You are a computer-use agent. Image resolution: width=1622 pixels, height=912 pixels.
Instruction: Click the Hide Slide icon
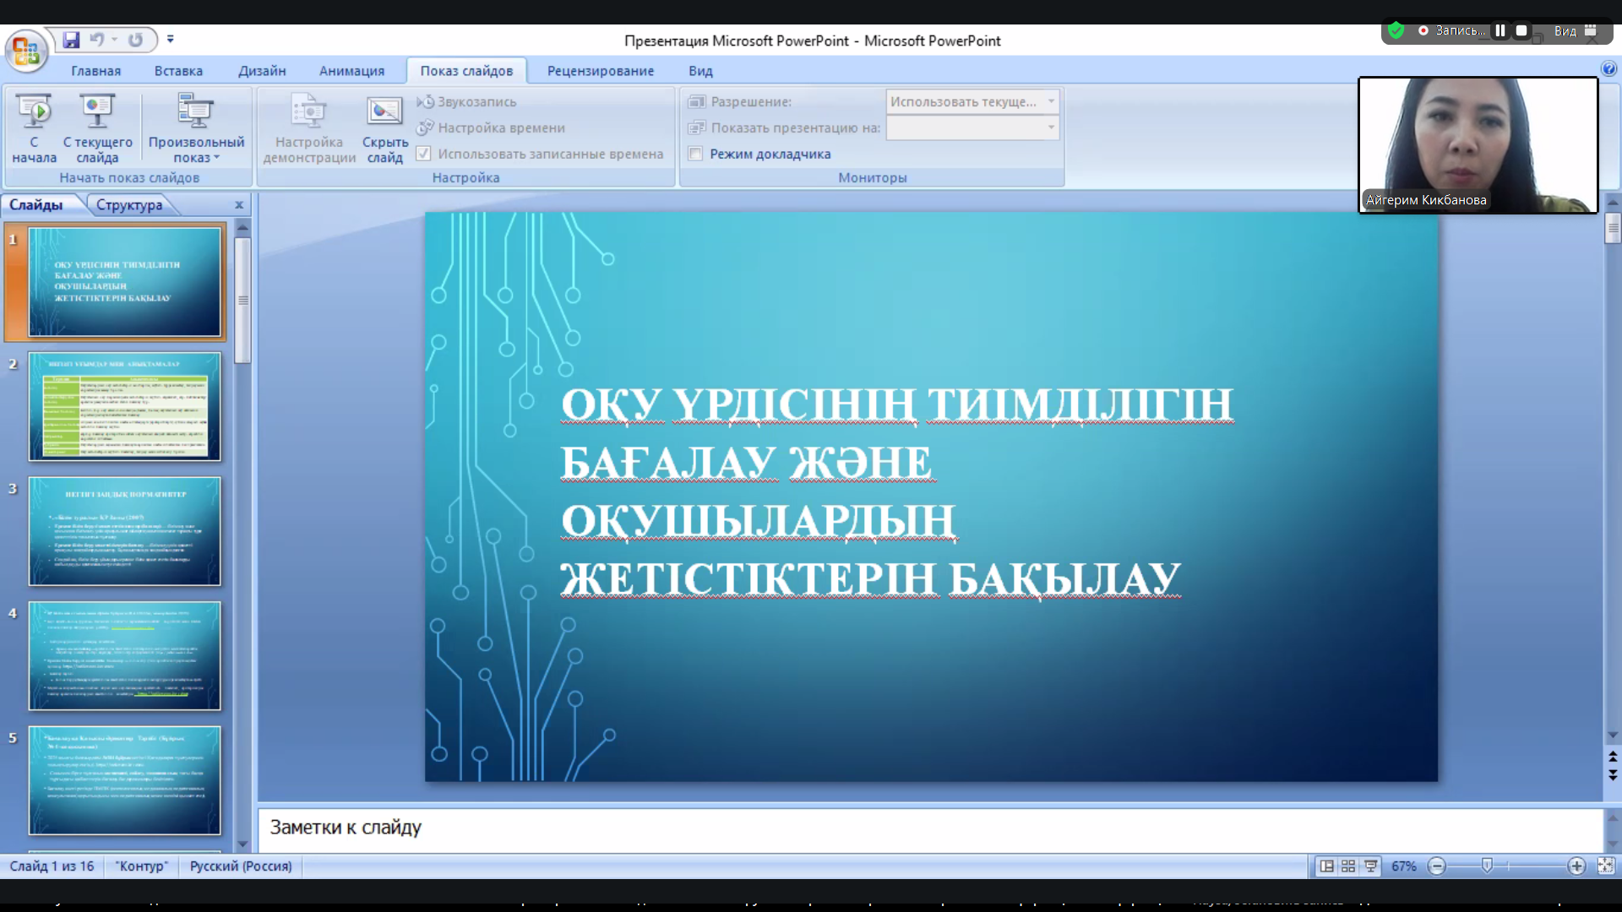pyautogui.click(x=384, y=112)
